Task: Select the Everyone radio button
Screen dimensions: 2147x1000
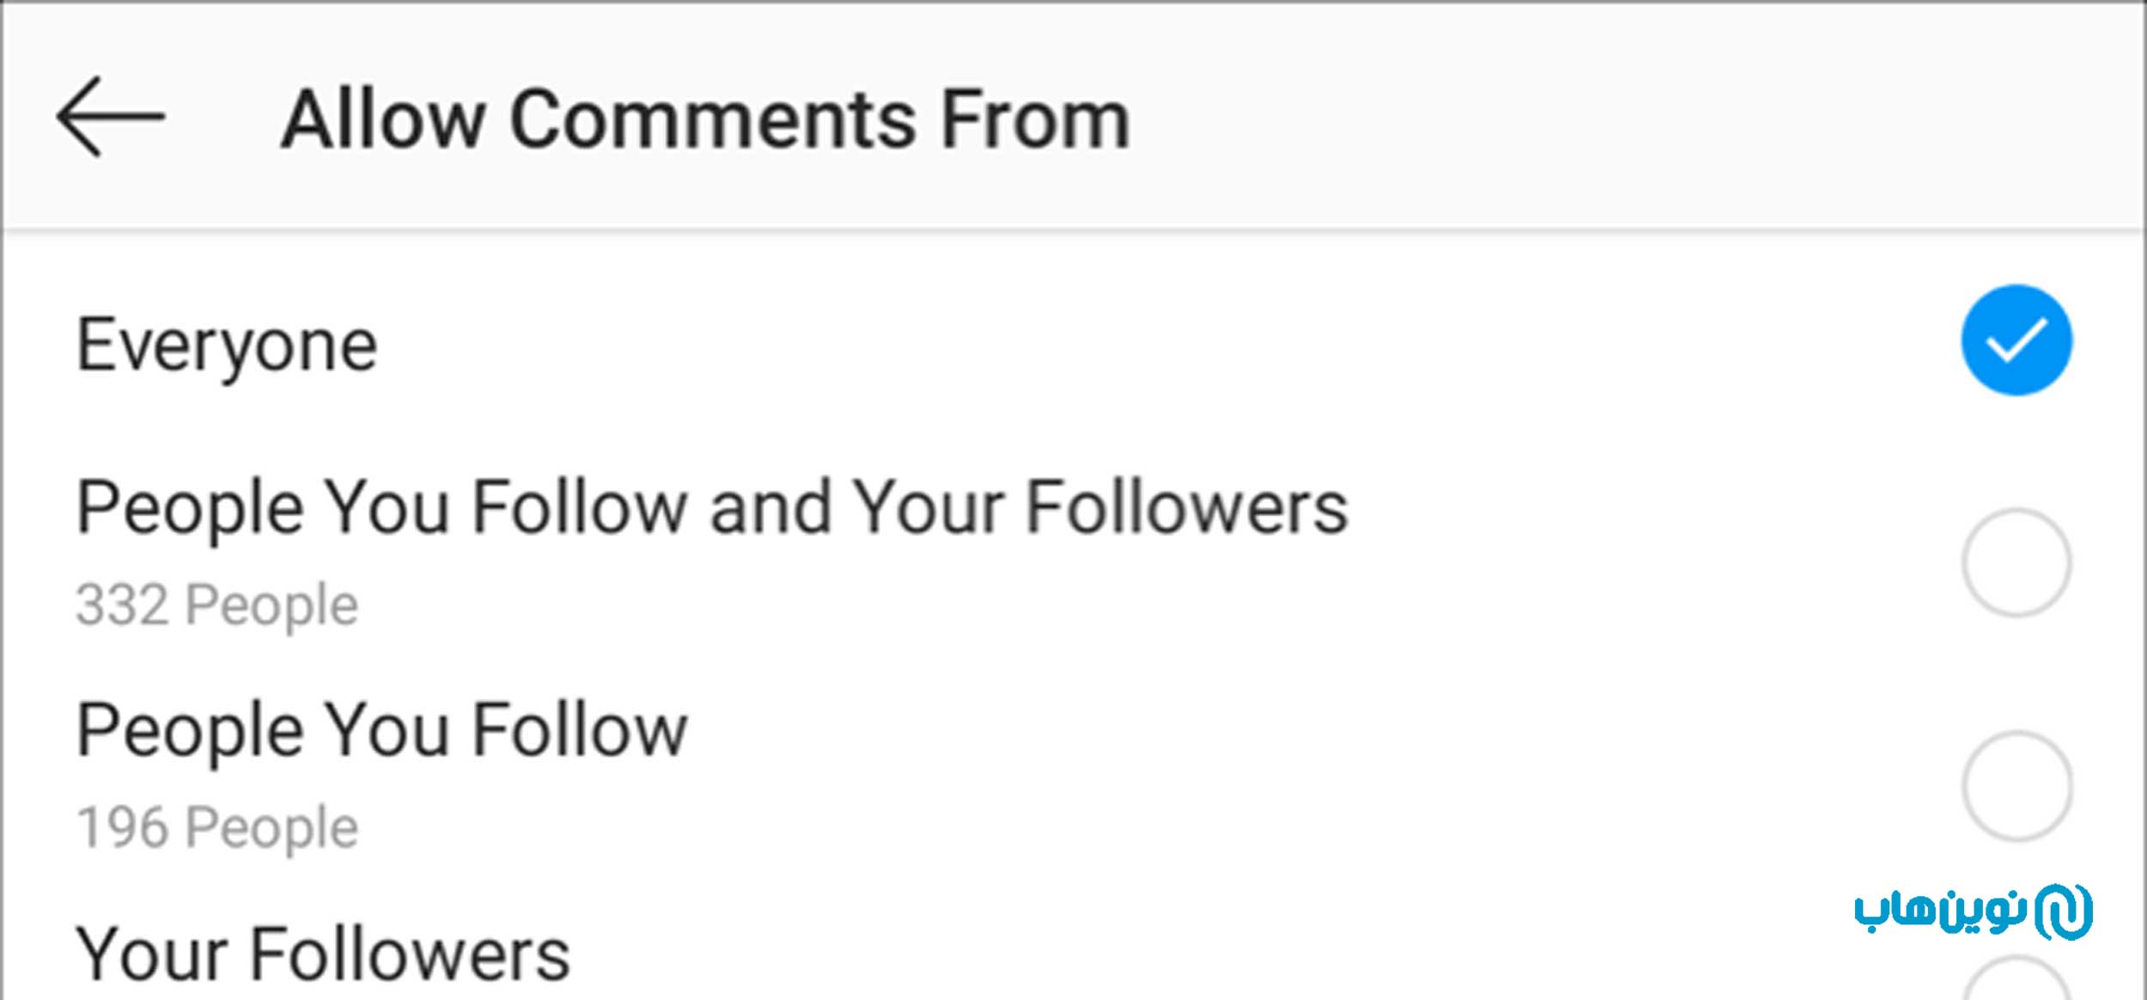Action: point(2016,340)
